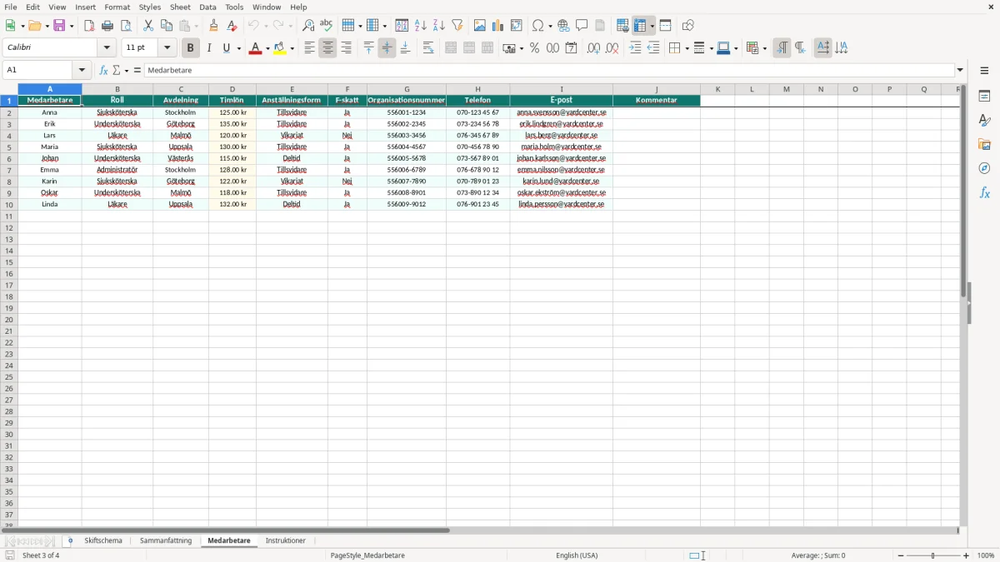The height and width of the screenshot is (562, 1000).
Task: Open the Open-file recent documents arrow
Action: tap(47, 26)
